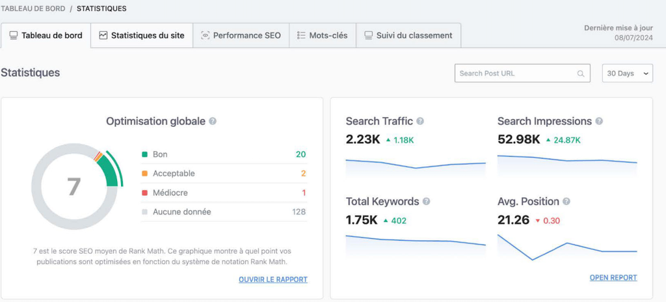Click the TABLEAU DE BORD breadcrumb
The image size is (666, 302).
pos(33,8)
